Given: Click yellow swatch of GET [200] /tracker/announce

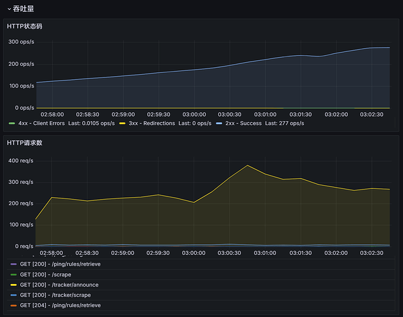Looking at the screenshot, I should [13, 285].
